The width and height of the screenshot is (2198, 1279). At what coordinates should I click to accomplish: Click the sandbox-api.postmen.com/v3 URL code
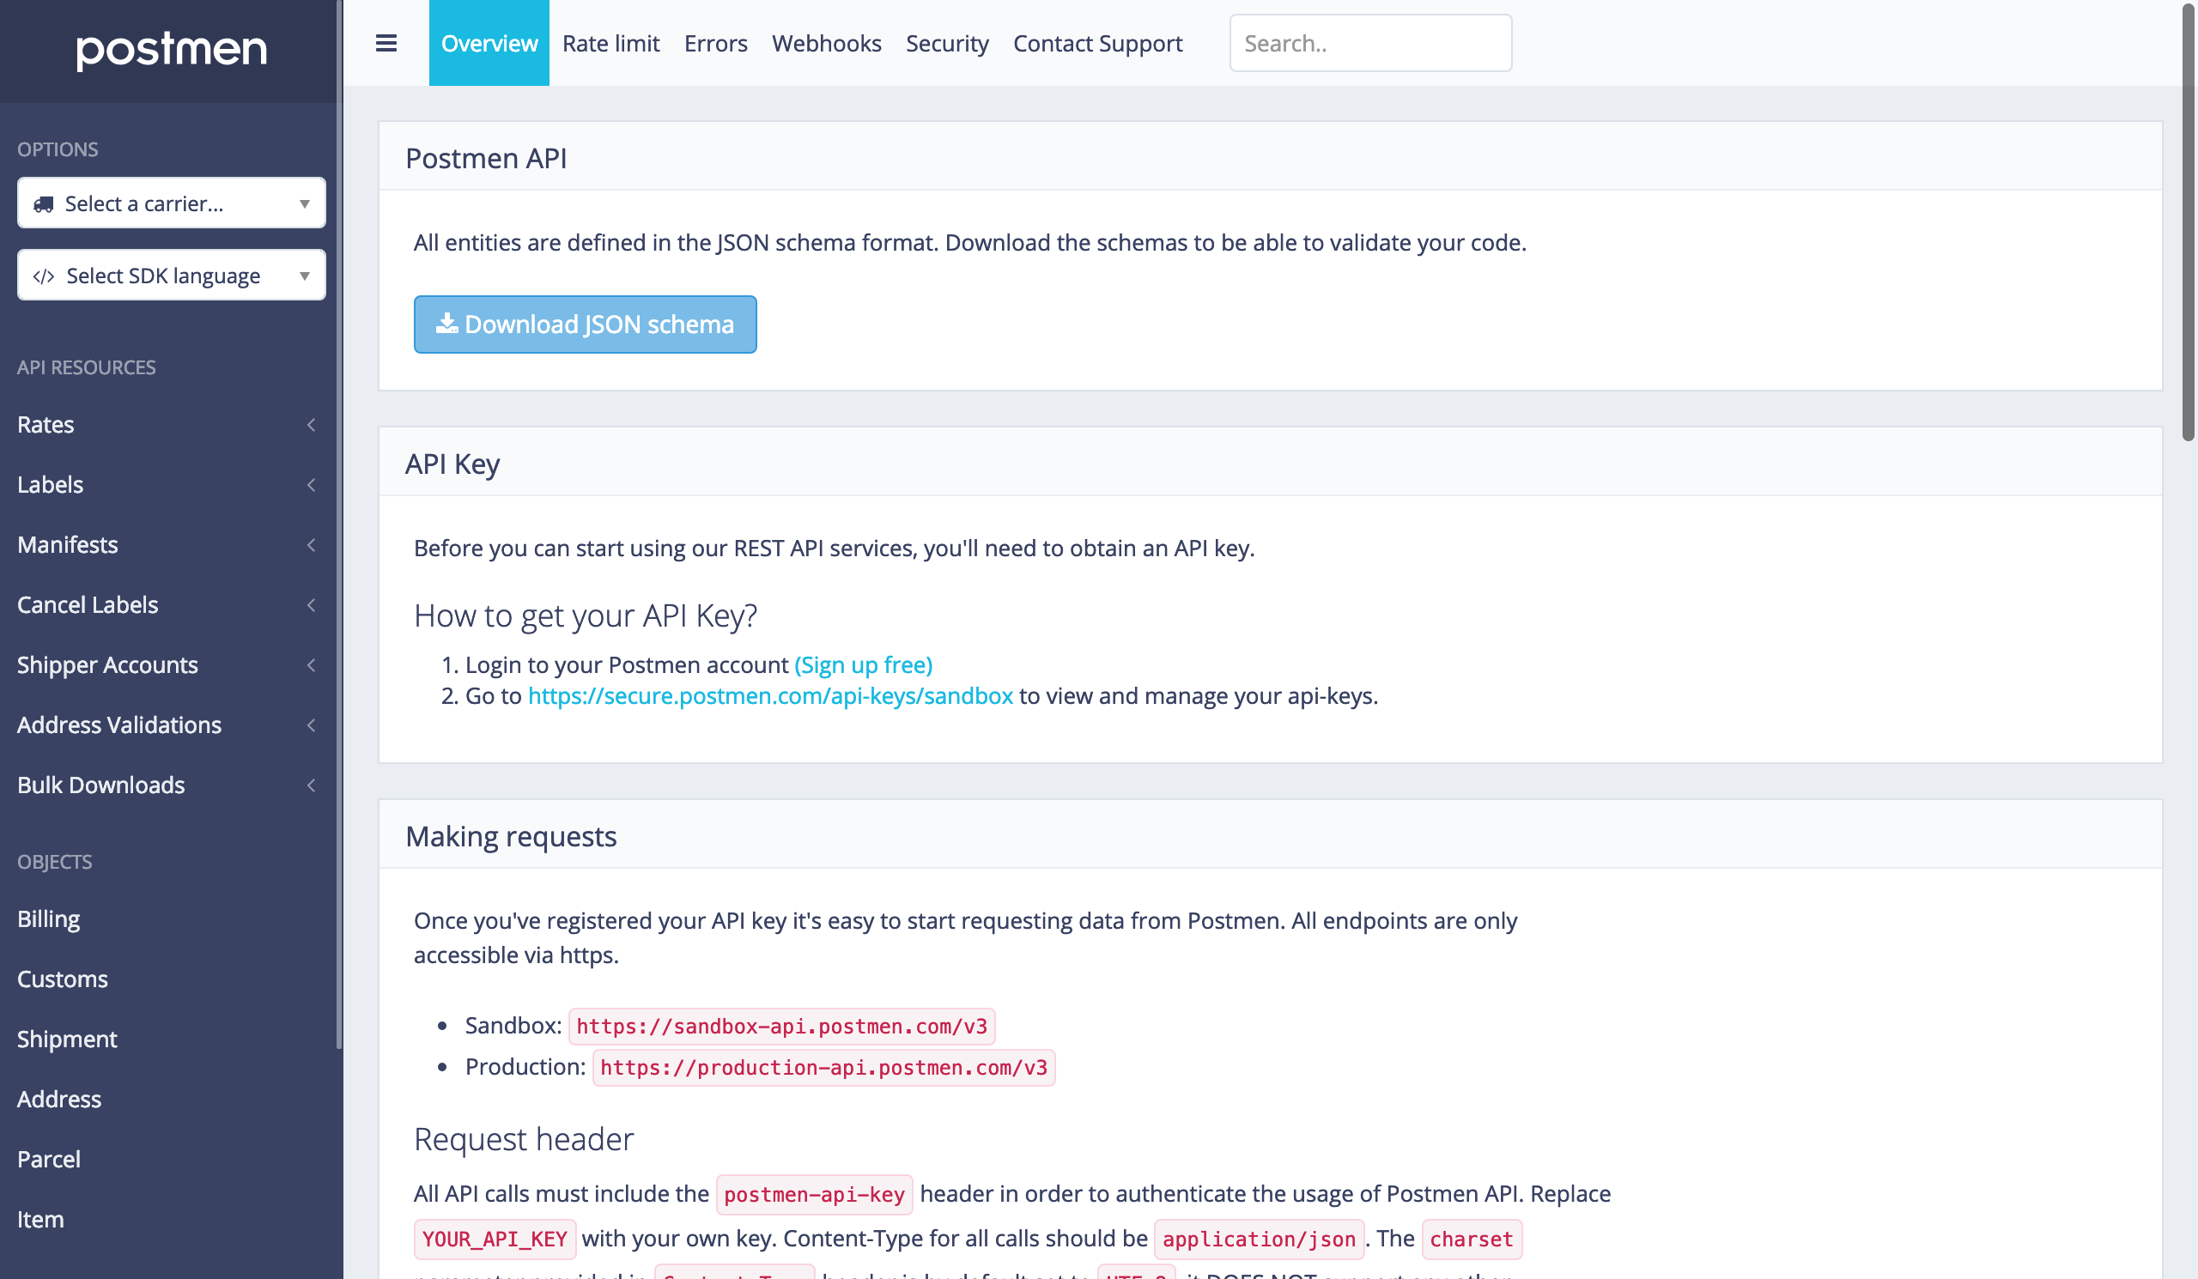tap(781, 1026)
